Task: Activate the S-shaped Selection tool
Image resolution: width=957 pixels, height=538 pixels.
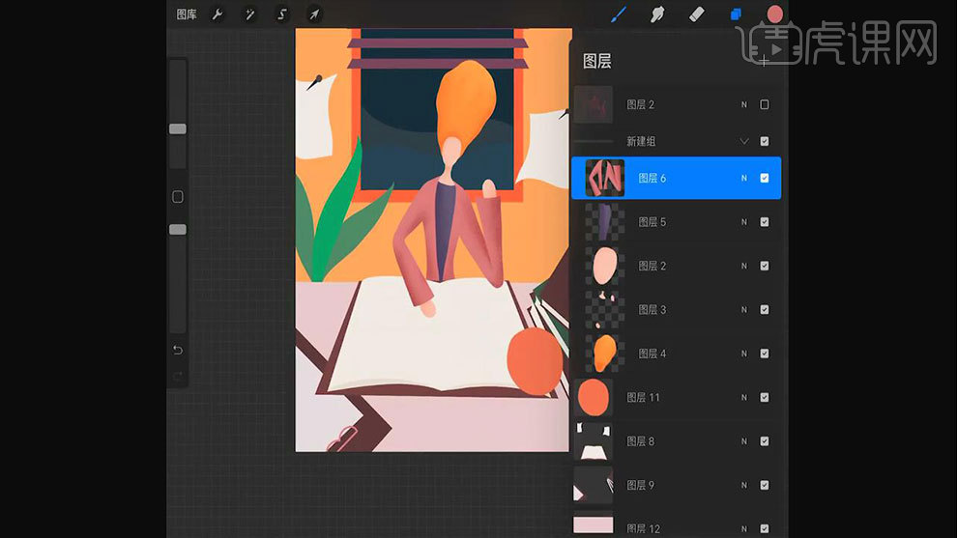Action: point(282,14)
